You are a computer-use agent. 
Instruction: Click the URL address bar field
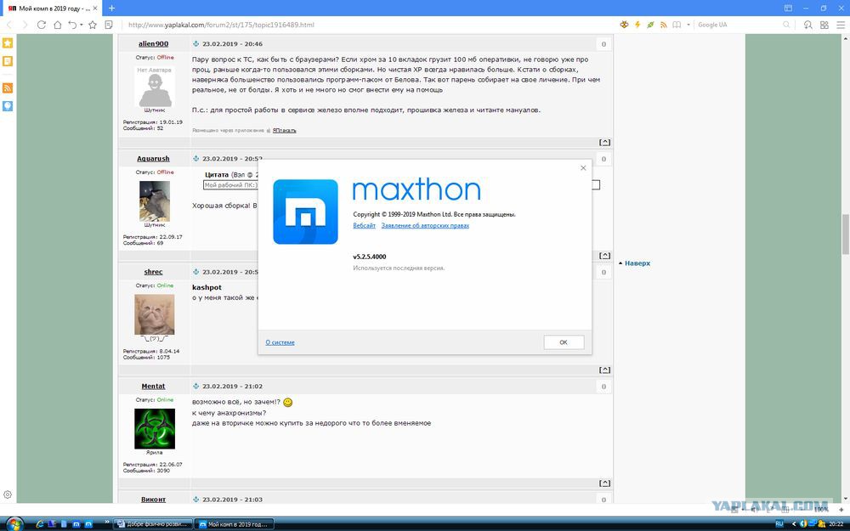click(369, 25)
